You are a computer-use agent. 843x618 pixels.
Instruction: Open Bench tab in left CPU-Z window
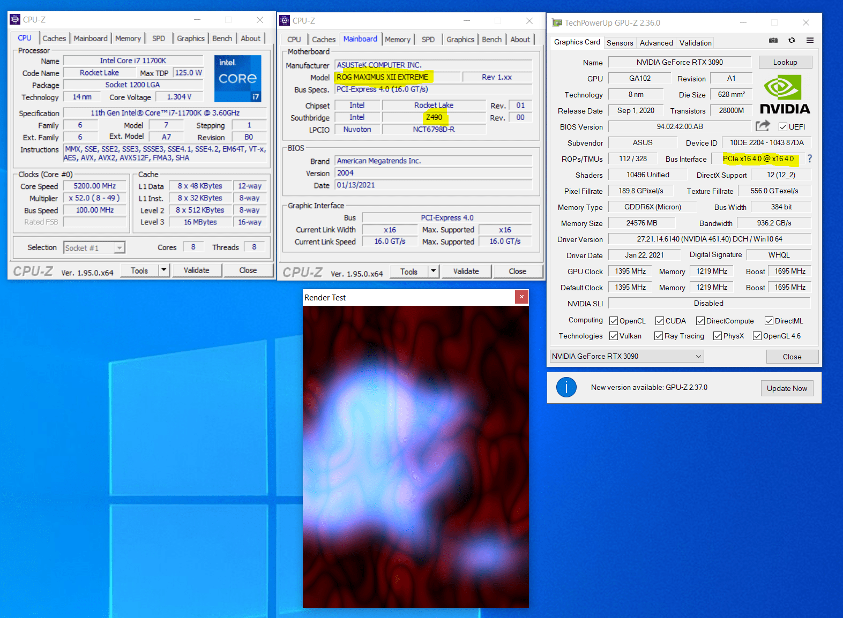point(222,39)
